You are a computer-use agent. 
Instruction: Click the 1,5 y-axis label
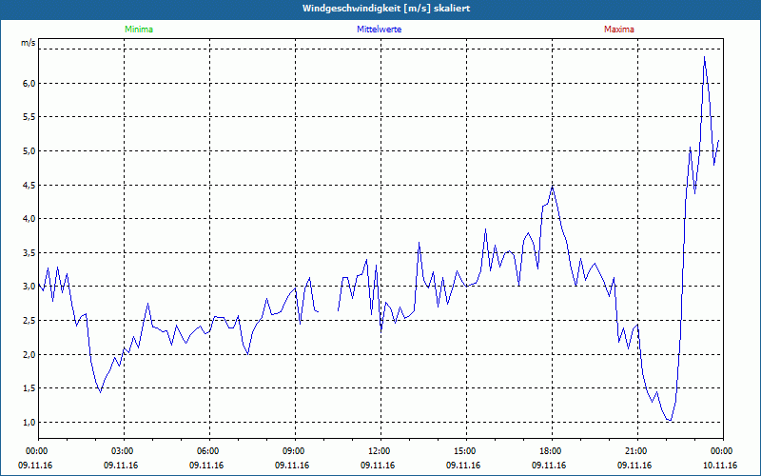[x=29, y=387]
